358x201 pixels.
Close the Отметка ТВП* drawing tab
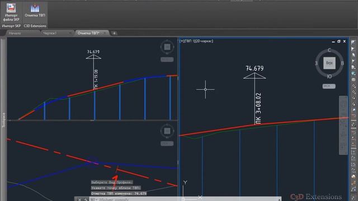point(105,33)
